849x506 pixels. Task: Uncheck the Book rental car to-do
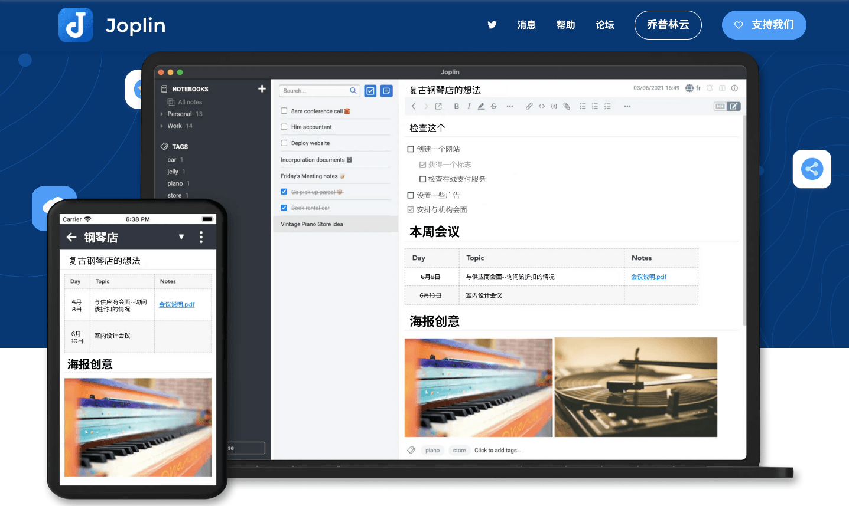[x=284, y=208]
